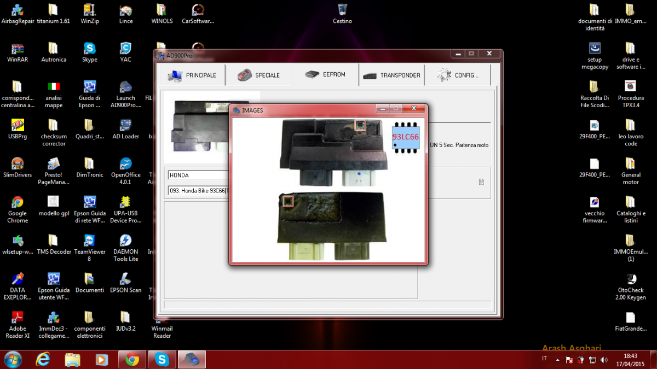Launch EPSON Scan from the desktop
Image resolution: width=657 pixels, height=369 pixels.
click(x=126, y=282)
